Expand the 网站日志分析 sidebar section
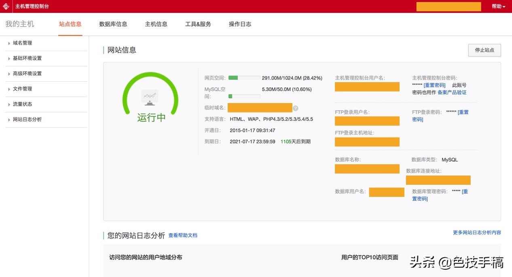Viewport: 512px width, 277px height. [27, 120]
